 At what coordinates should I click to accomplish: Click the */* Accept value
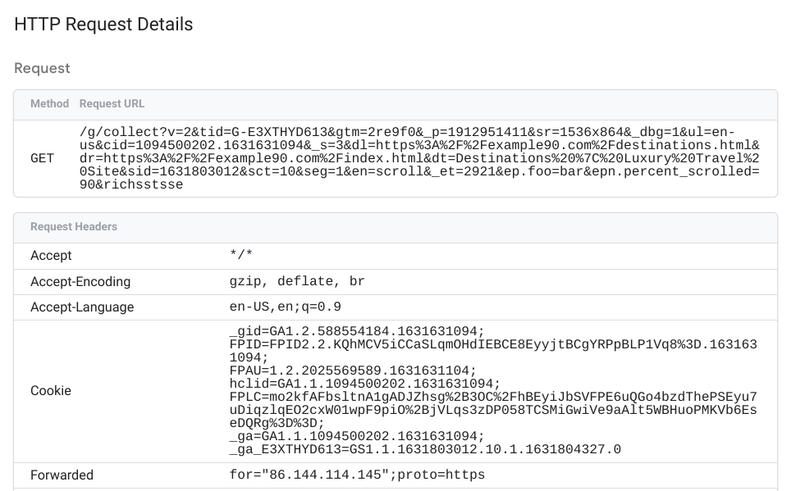[241, 255]
